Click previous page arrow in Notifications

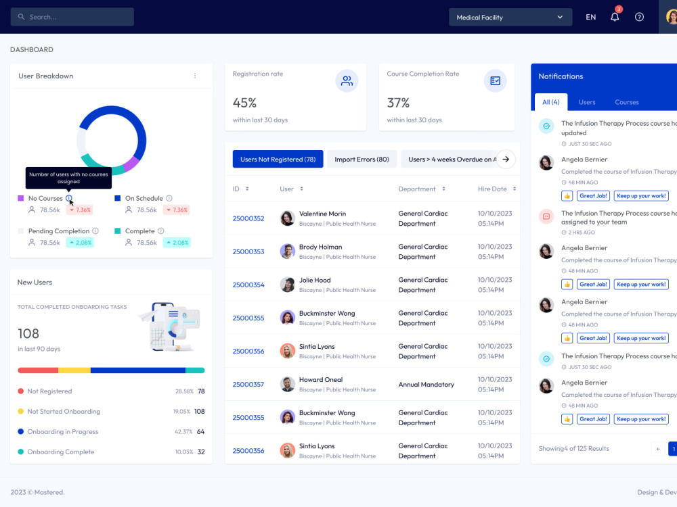[x=658, y=449]
